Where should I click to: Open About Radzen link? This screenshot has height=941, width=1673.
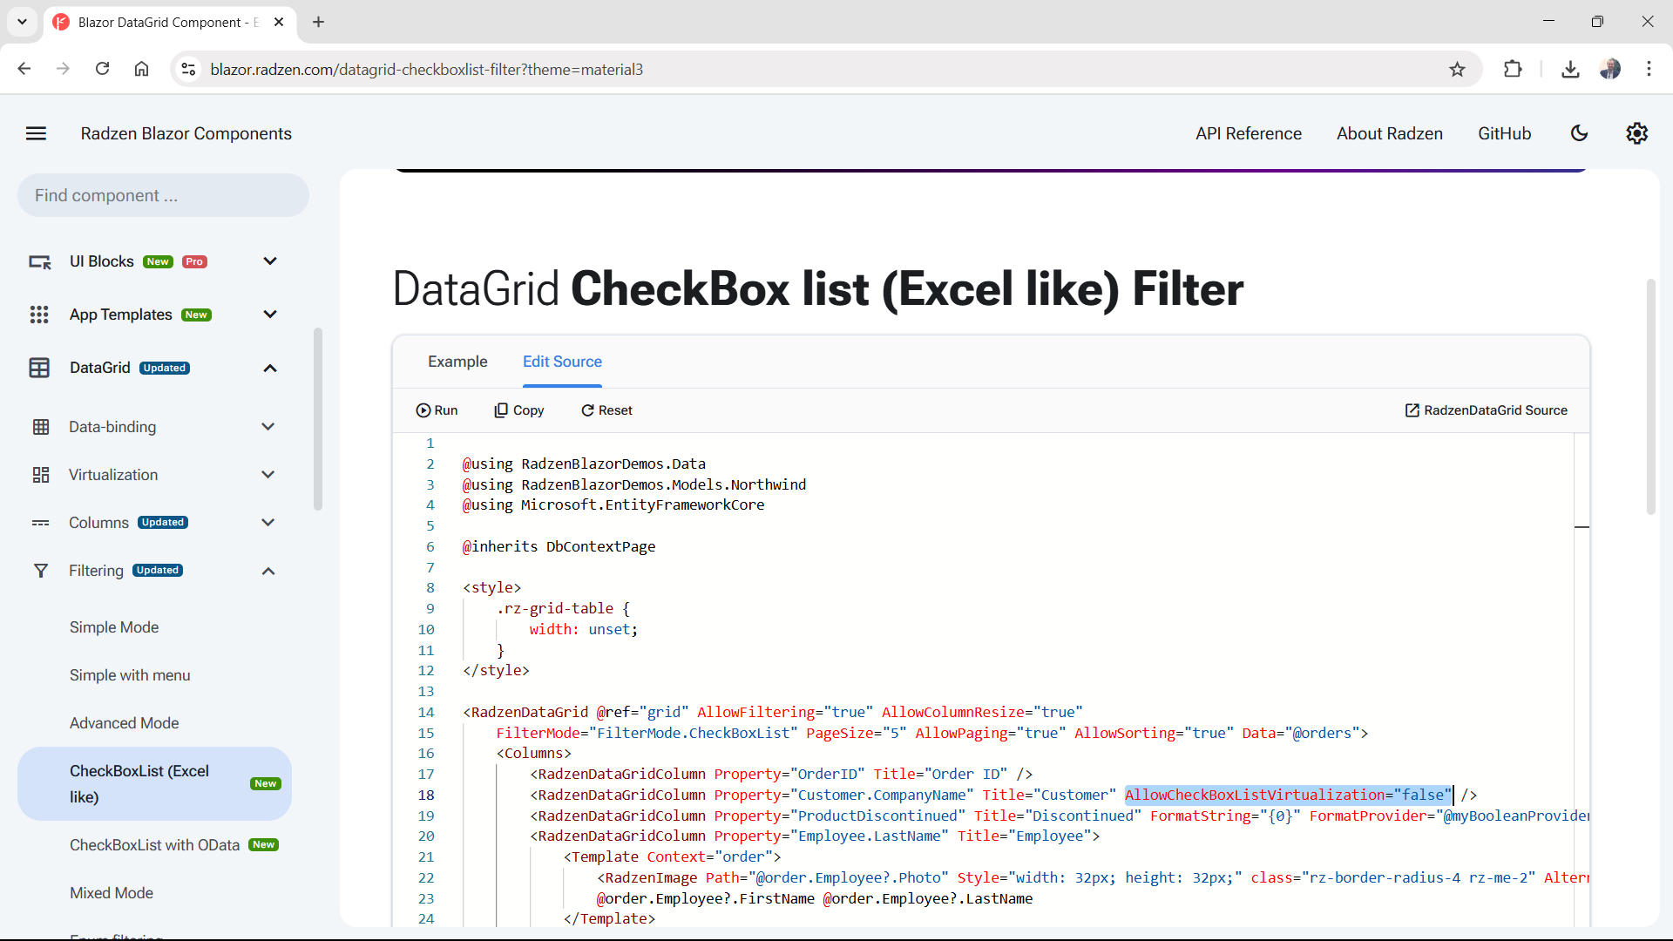click(1390, 133)
